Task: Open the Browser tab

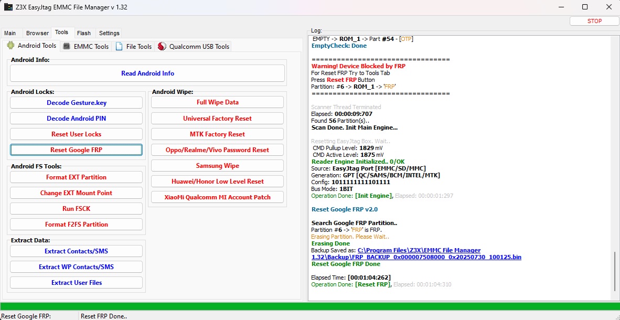Action: click(x=37, y=33)
